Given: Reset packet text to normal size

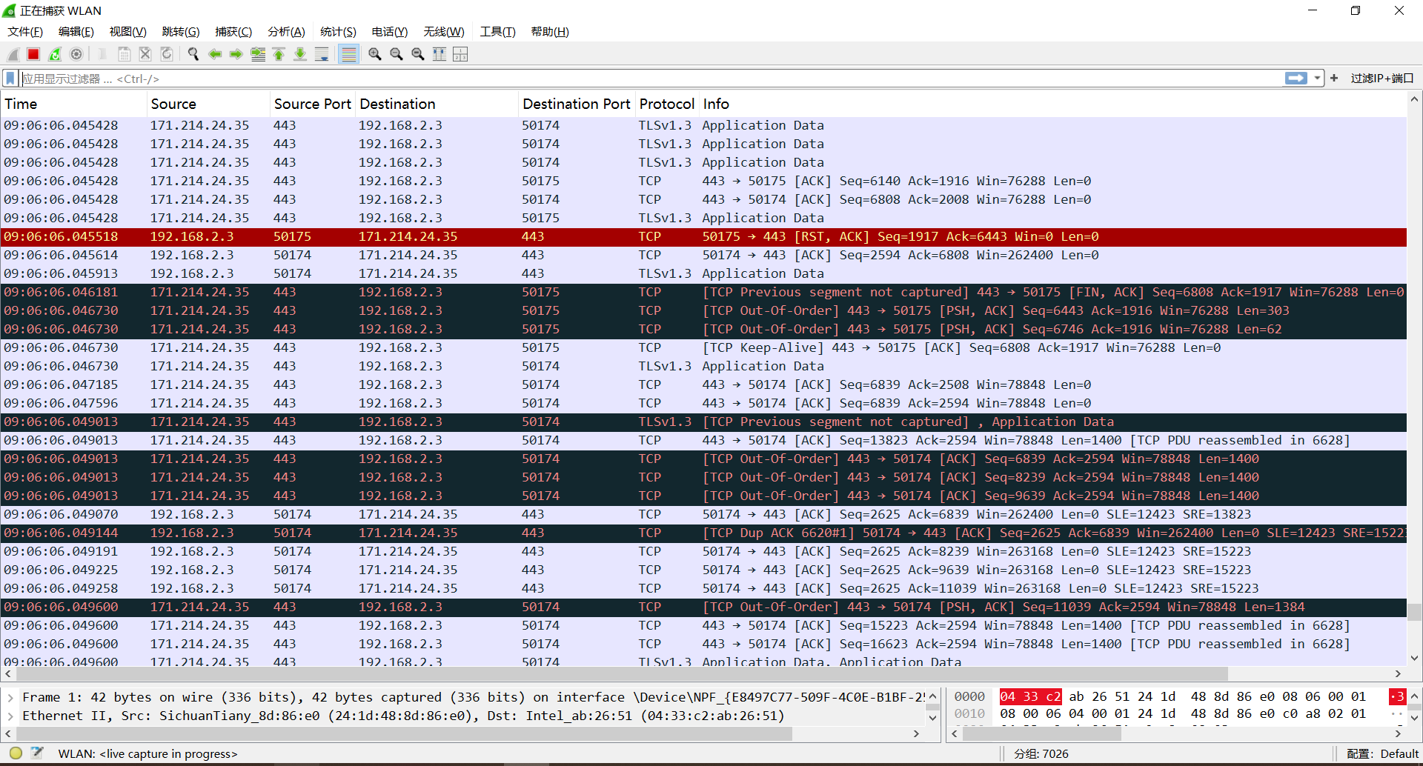Looking at the screenshot, I should tap(418, 54).
